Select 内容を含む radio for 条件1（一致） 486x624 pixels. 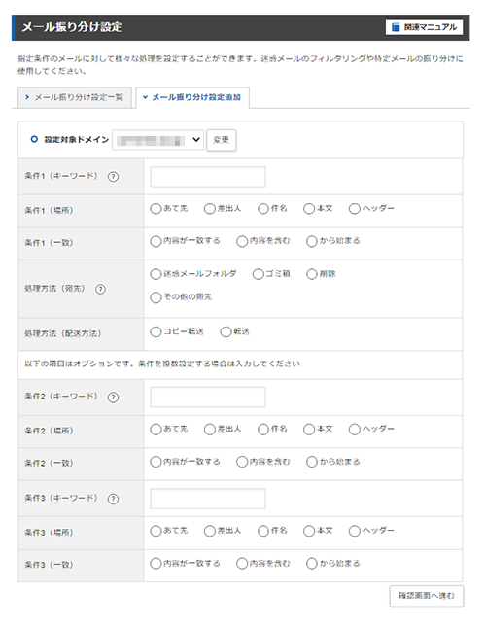[x=242, y=242]
